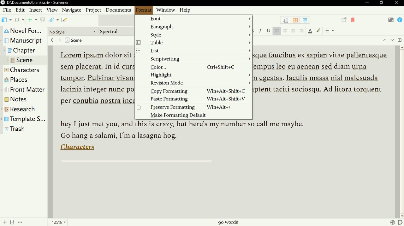Open the blue Inspector info icon
Image resolution: width=404 pixels, height=226 pixels.
(x=400, y=20)
